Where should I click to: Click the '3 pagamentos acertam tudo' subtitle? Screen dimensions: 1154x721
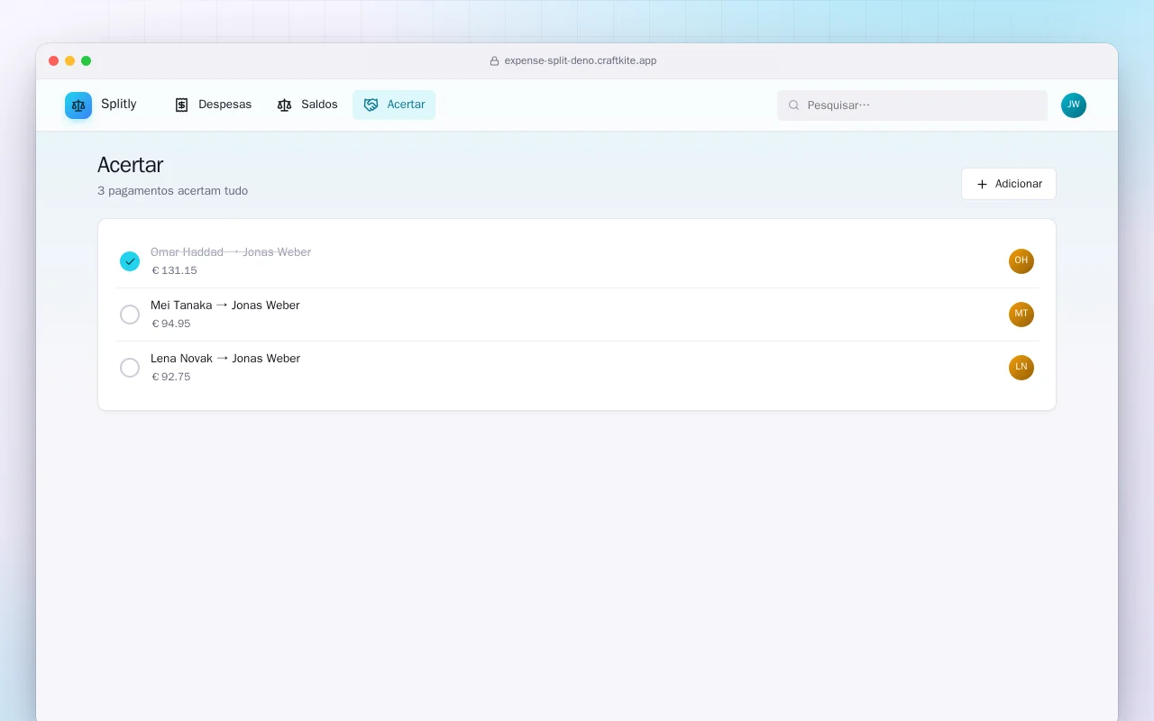(172, 191)
